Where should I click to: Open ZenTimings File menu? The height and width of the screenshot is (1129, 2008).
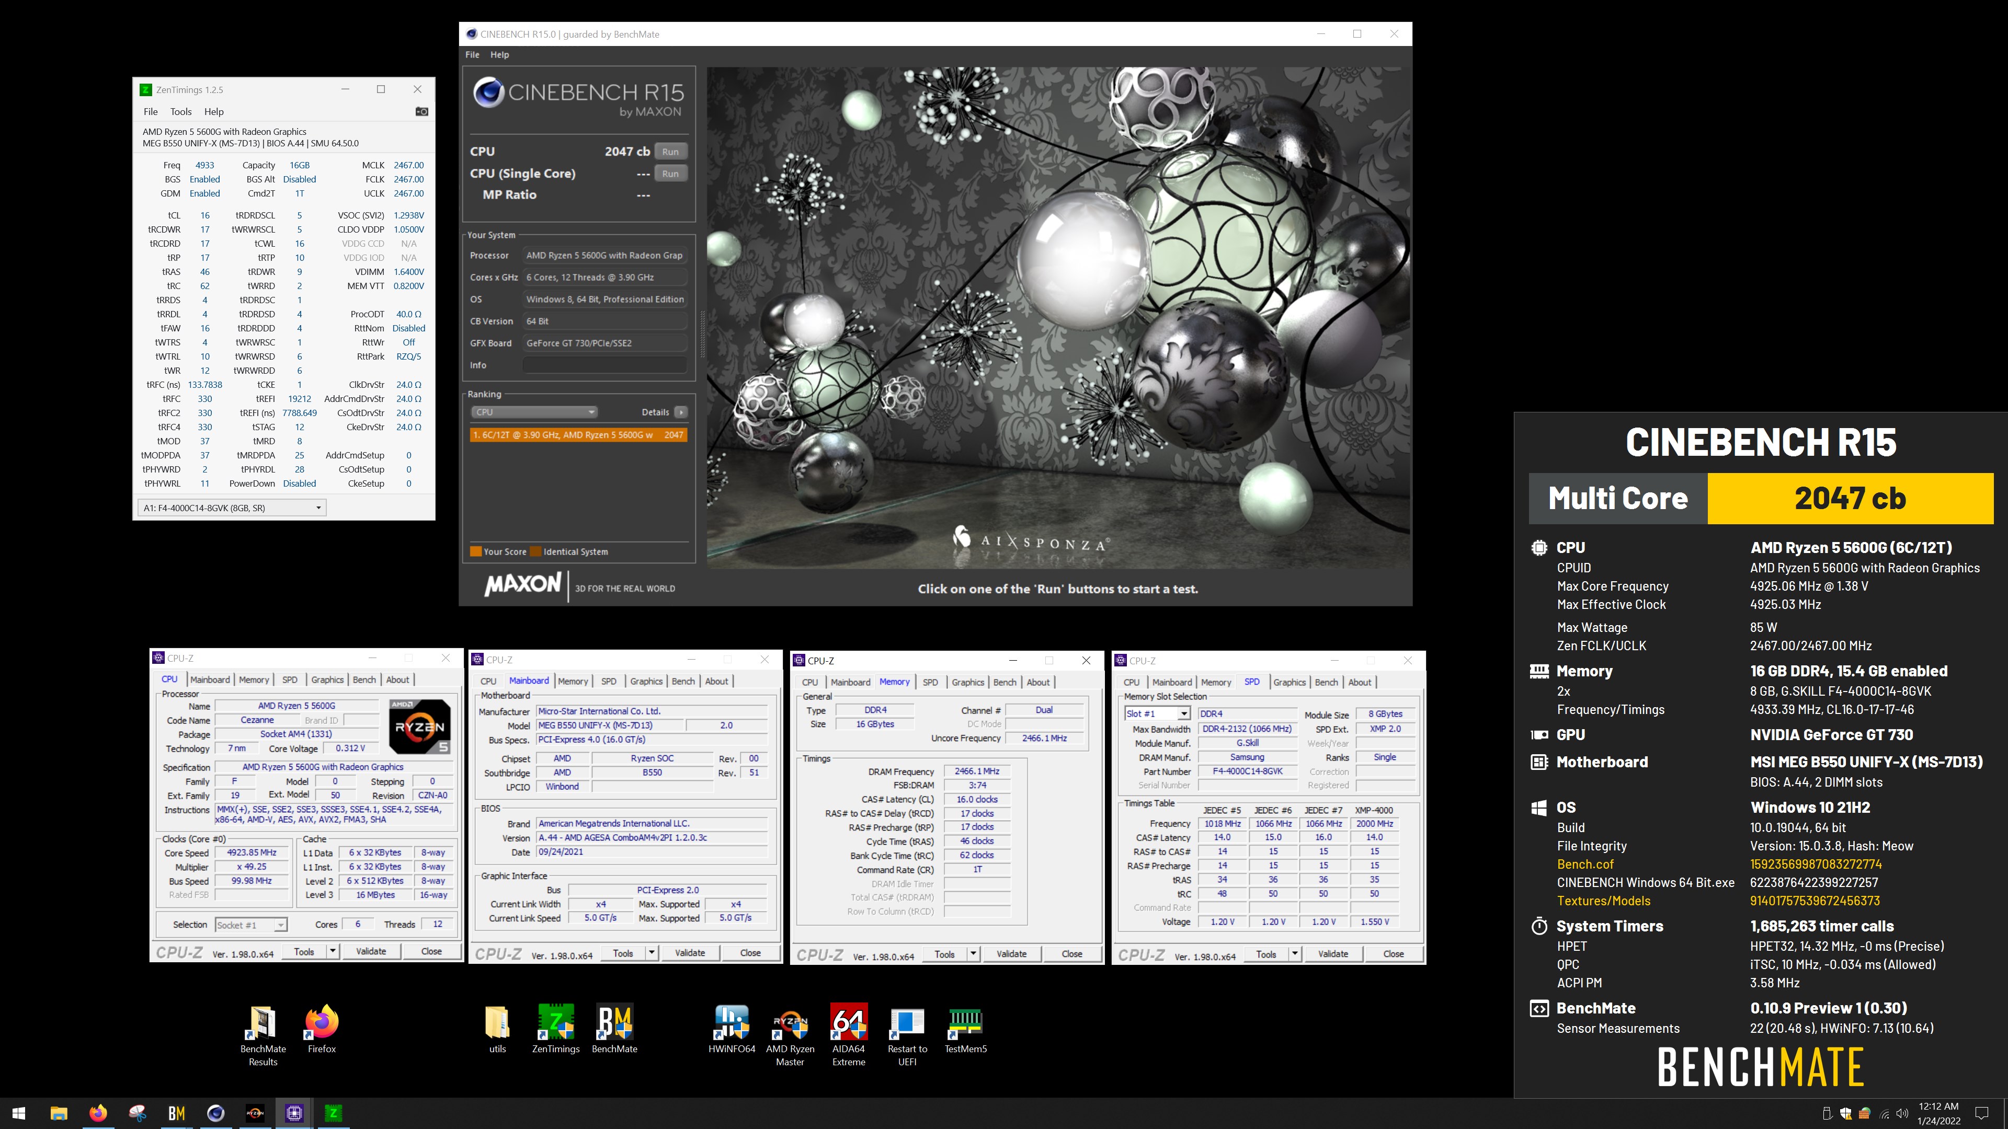click(x=151, y=111)
